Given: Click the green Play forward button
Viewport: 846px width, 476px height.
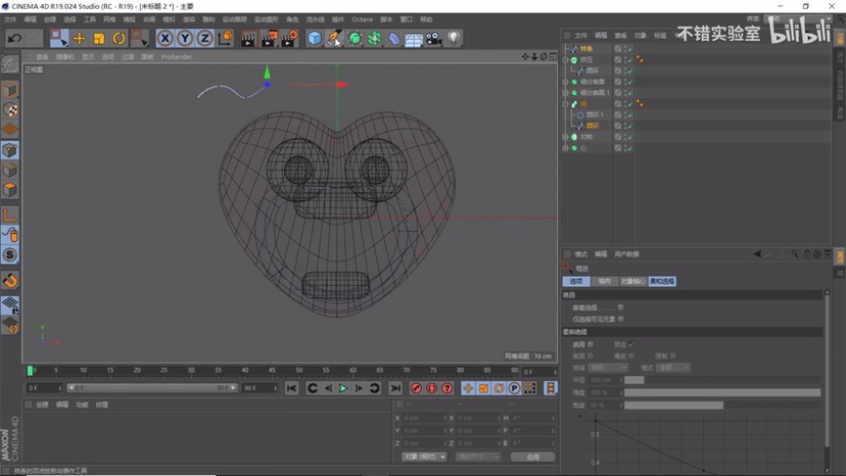Looking at the screenshot, I should (x=343, y=389).
